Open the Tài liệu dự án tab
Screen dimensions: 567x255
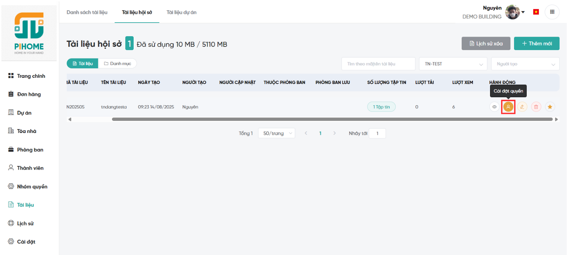181,12
